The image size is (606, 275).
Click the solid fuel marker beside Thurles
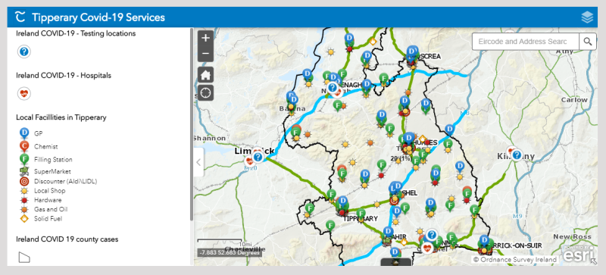click(x=423, y=138)
